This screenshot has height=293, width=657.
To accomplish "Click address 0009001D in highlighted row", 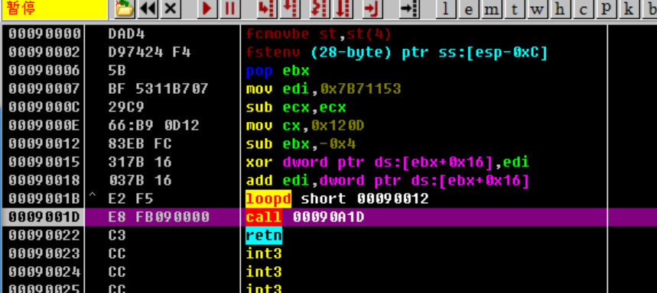I will 44,217.
